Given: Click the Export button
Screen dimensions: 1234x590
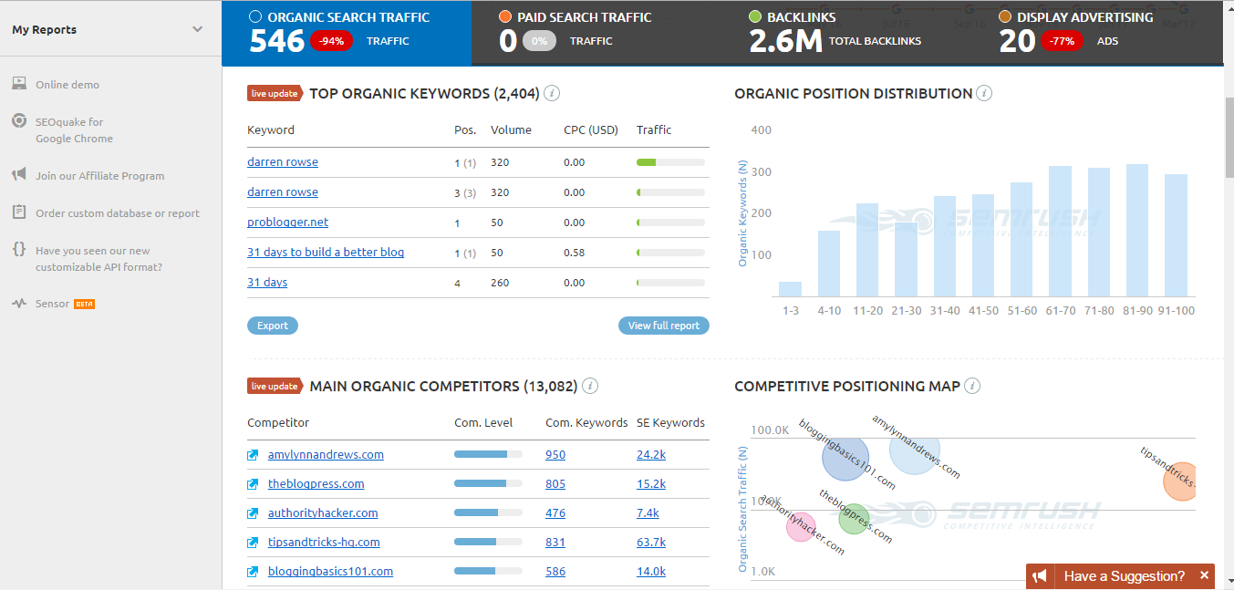Looking at the screenshot, I should coord(273,326).
